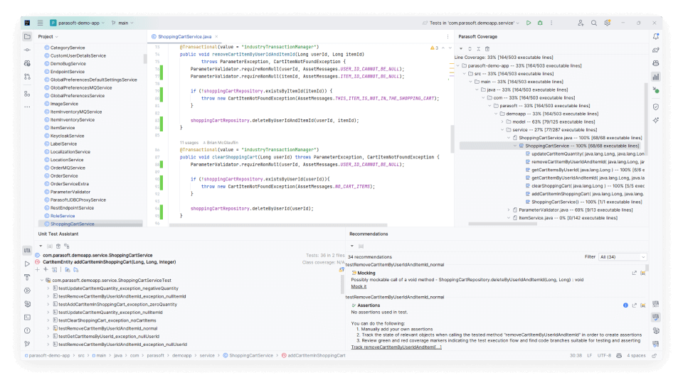Open IDE settings gear

(607, 23)
